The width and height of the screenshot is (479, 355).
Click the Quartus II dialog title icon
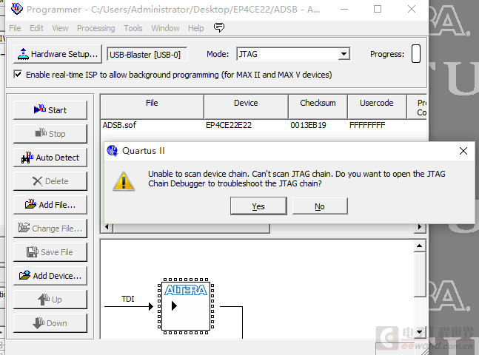point(113,151)
